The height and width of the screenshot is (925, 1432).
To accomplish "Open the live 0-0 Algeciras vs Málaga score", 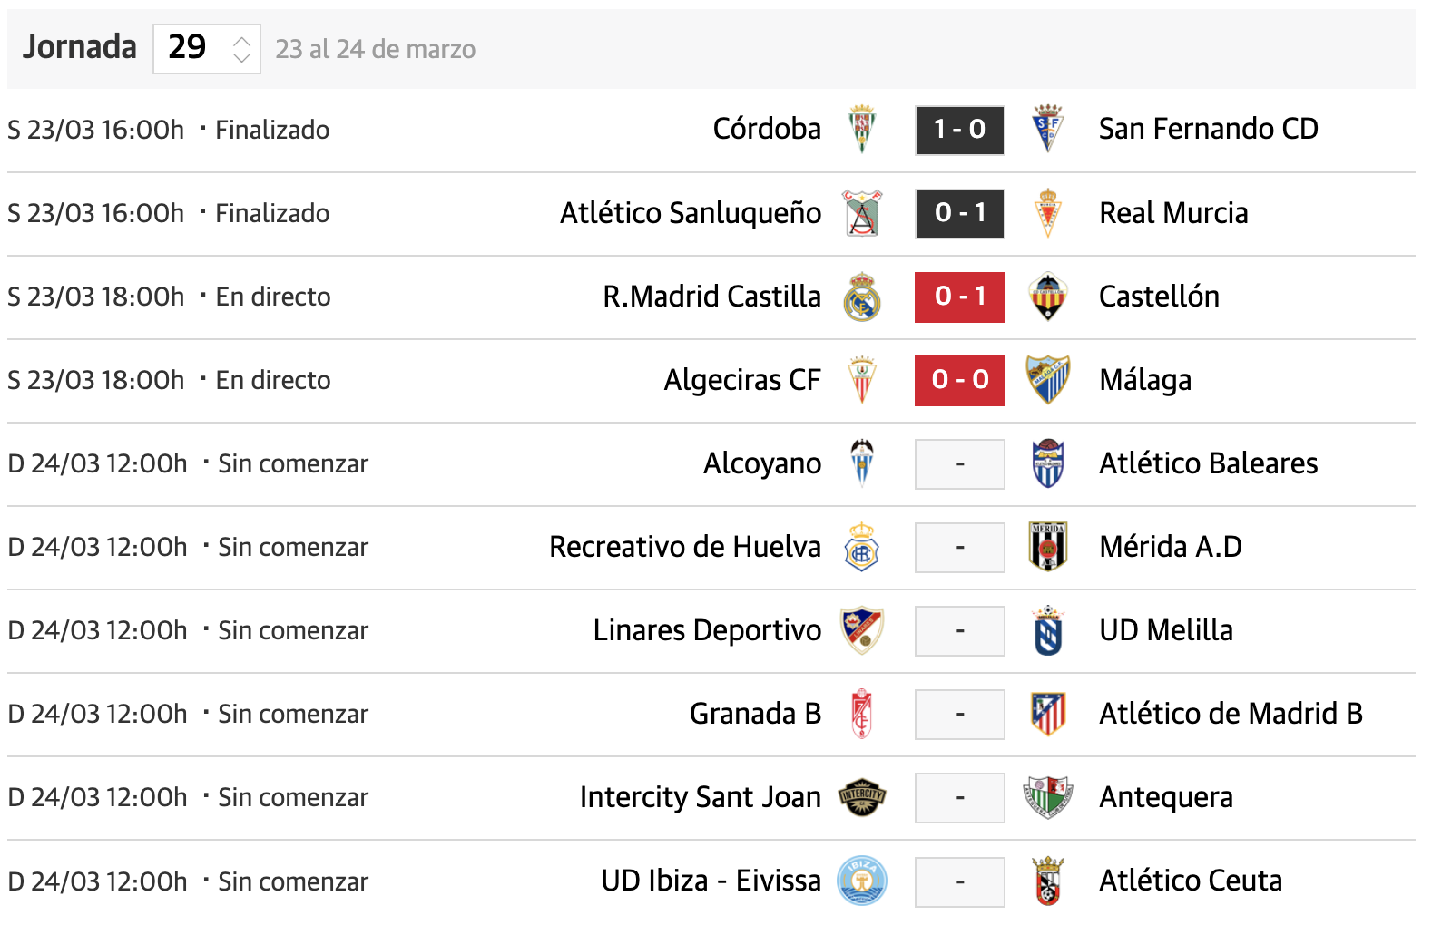I will click(x=959, y=380).
